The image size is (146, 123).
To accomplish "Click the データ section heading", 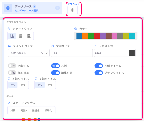I will pyautogui.click(x=10, y=96).
